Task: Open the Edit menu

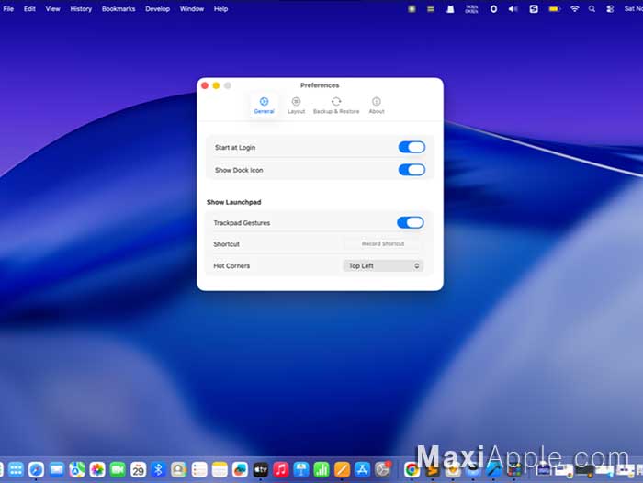Action: click(29, 8)
